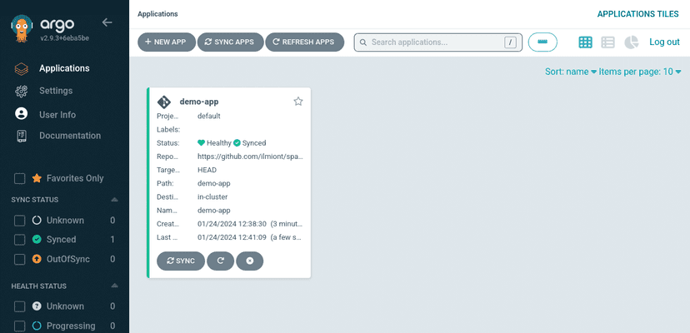Collapse sidebar using the back arrow
Viewport: 690px width, 333px height.
pyautogui.click(x=107, y=22)
